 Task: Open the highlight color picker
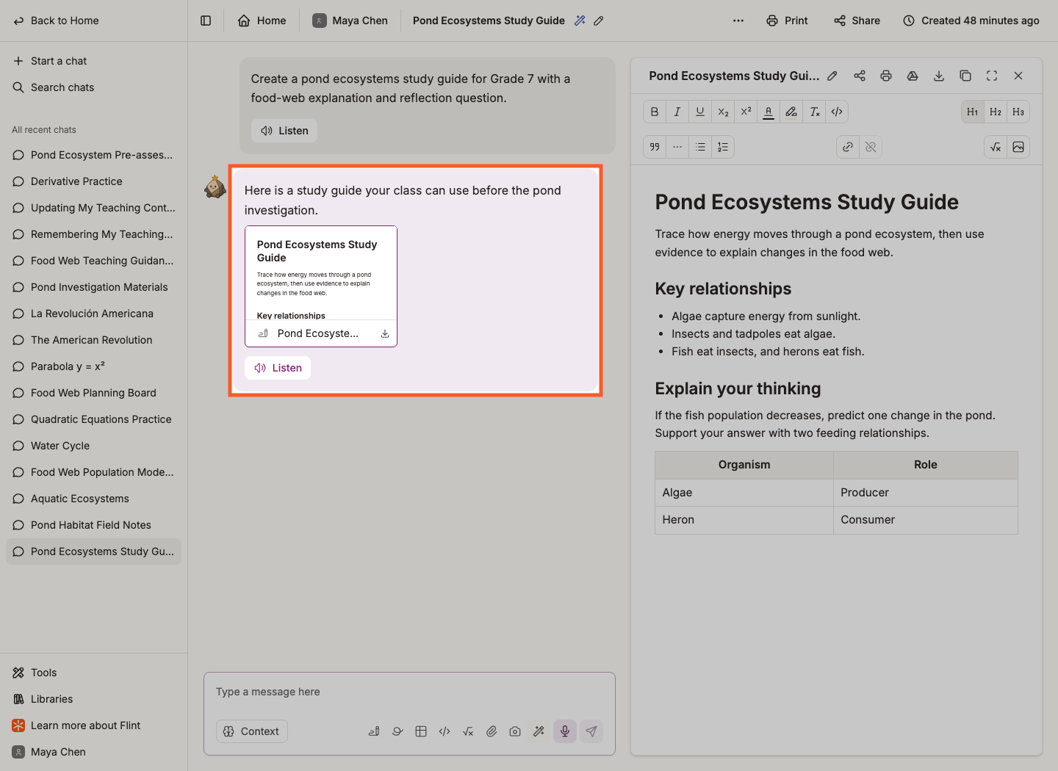click(x=791, y=112)
